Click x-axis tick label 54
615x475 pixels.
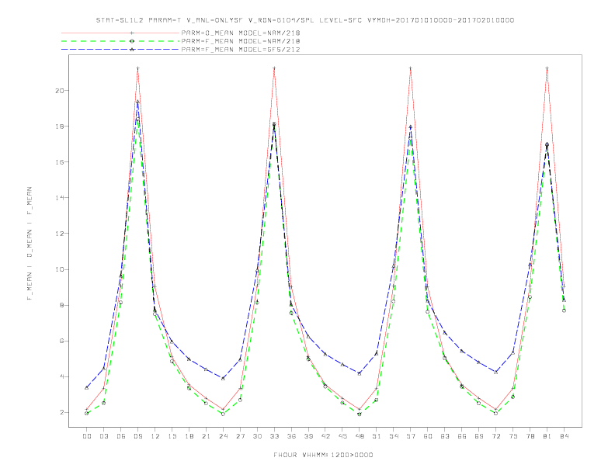point(394,436)
